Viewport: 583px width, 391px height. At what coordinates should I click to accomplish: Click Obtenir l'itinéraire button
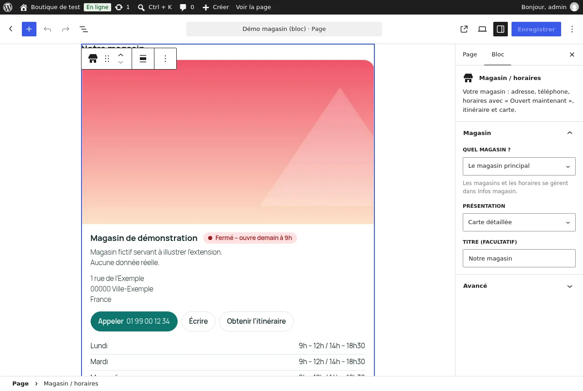(x=256, y=321)
